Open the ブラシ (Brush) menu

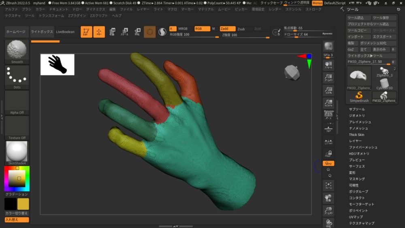click(26, 9)
